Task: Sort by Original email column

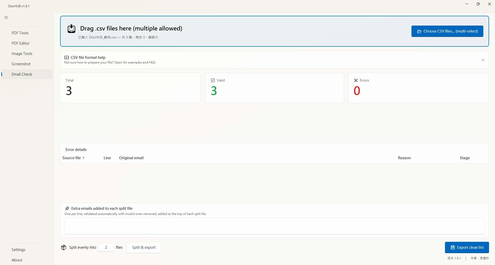Action: click(131, 158)
